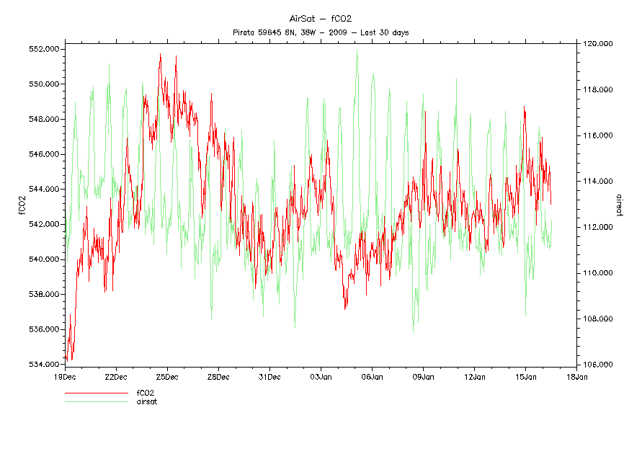642x454 pixels.
Task: Click the 534.000 left axis value
Action: tap(43, 364)
